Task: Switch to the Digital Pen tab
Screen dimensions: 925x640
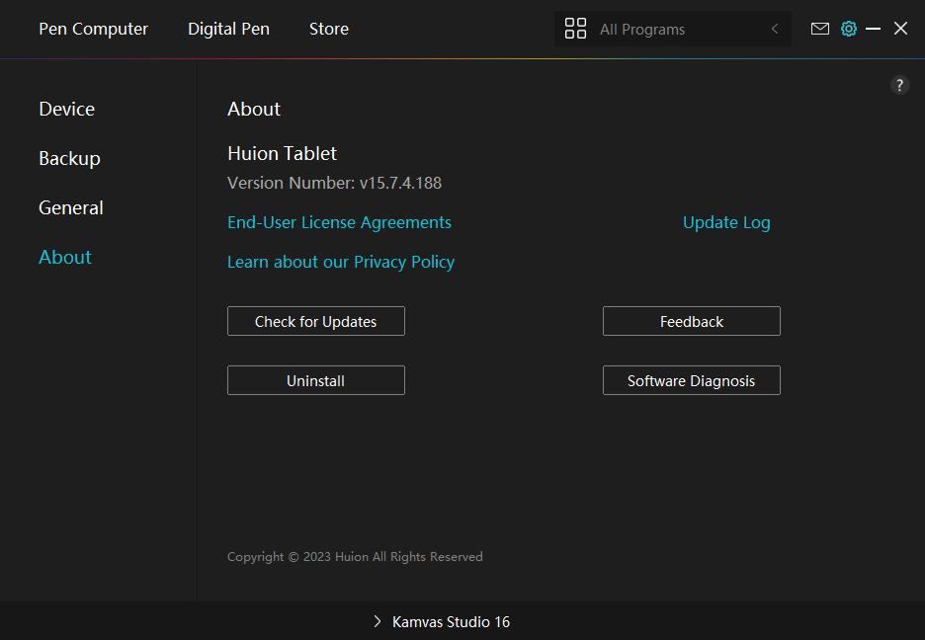Action: 228,29
